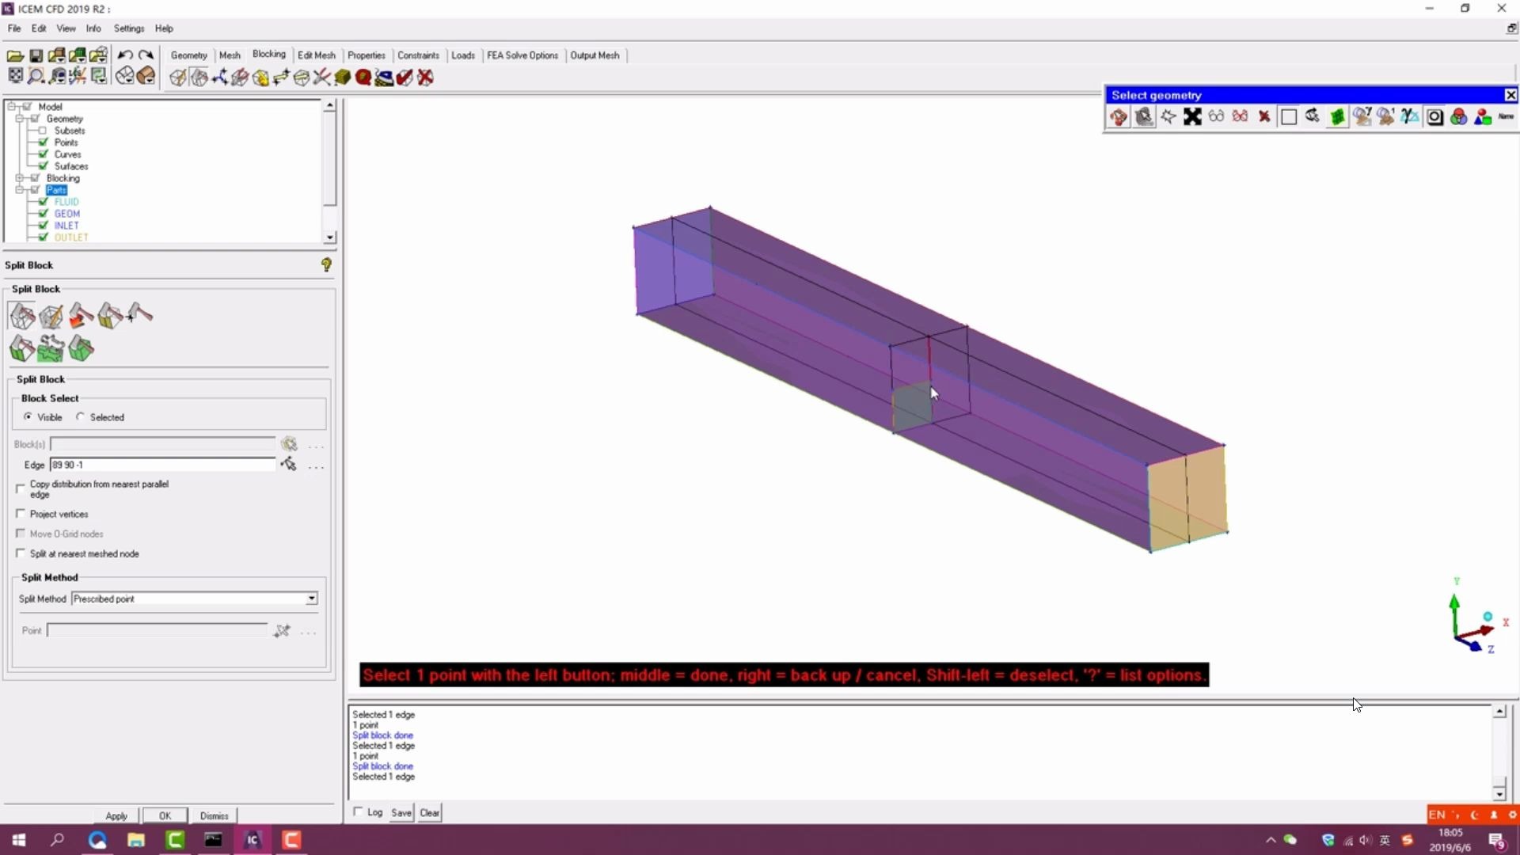Collapse the Model tree node

pyautogui.click(x=12, y=106)
